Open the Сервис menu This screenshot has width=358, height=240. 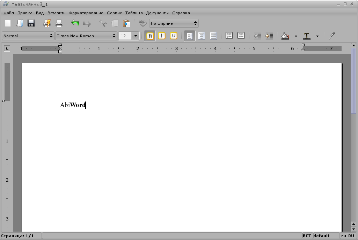[x=115, y=13]
